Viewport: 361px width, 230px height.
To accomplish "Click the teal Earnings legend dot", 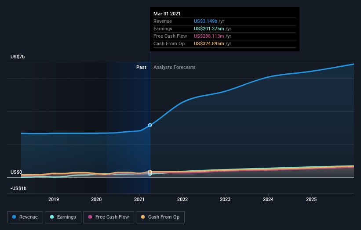I will [52, 217].
